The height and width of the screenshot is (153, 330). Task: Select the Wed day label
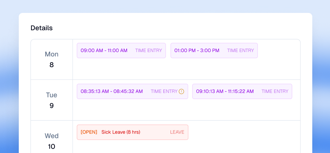pyautogui.click(x=52, y=136)
